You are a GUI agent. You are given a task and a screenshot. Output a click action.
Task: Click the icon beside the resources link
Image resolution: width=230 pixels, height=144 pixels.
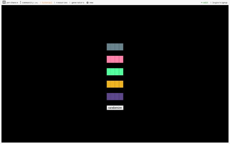[x=55, y=3]
